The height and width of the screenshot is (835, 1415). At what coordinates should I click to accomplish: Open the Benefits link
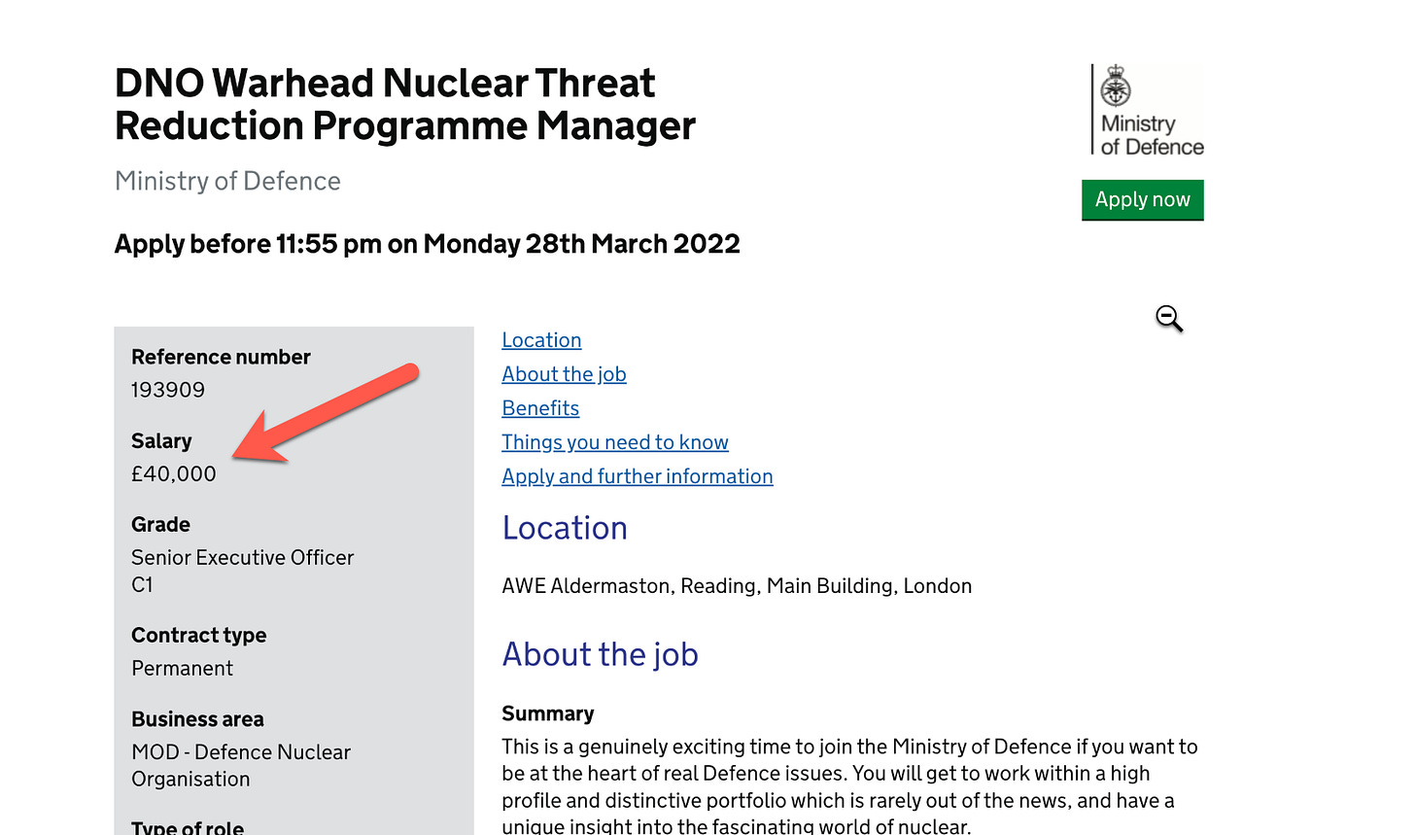(540, 408)
